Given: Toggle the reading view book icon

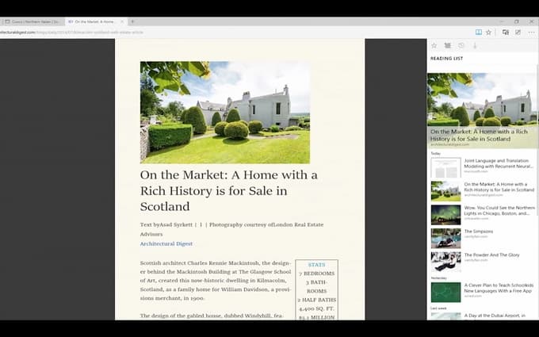Looking at the screenshot, I should pyautogui.click(x=478, y=33).
